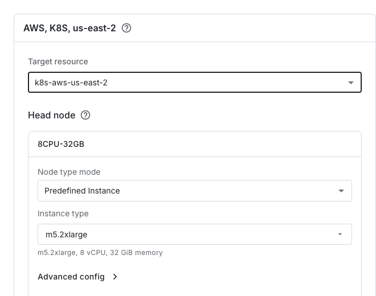Click the chevron next to Advanced config

[115, 277]
